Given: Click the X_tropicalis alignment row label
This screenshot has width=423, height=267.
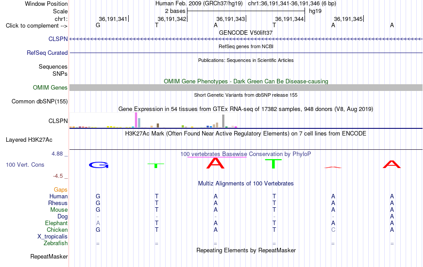Looking at the screenshot, I should coord(53,237).
